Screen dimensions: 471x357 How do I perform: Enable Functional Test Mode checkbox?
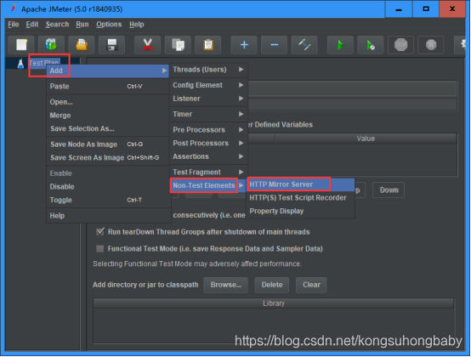coord(100,248)
